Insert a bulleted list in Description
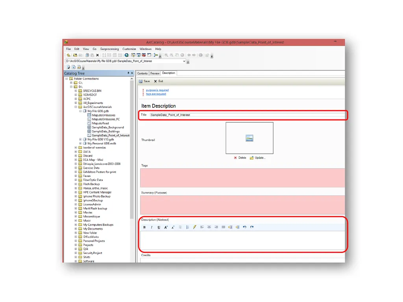The height and width of the screenshot is (302, 403). click(180, 227)
